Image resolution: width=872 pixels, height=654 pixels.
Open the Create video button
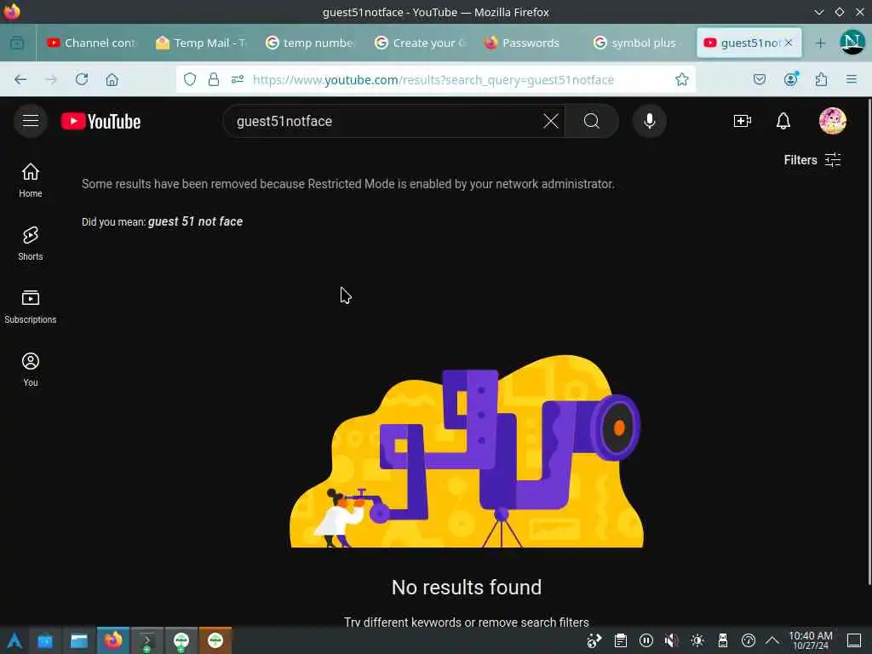coord(742,121)
